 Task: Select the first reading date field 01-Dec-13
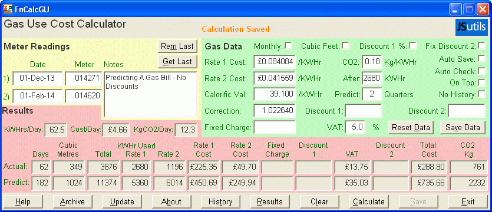click(x=37, y=78)
